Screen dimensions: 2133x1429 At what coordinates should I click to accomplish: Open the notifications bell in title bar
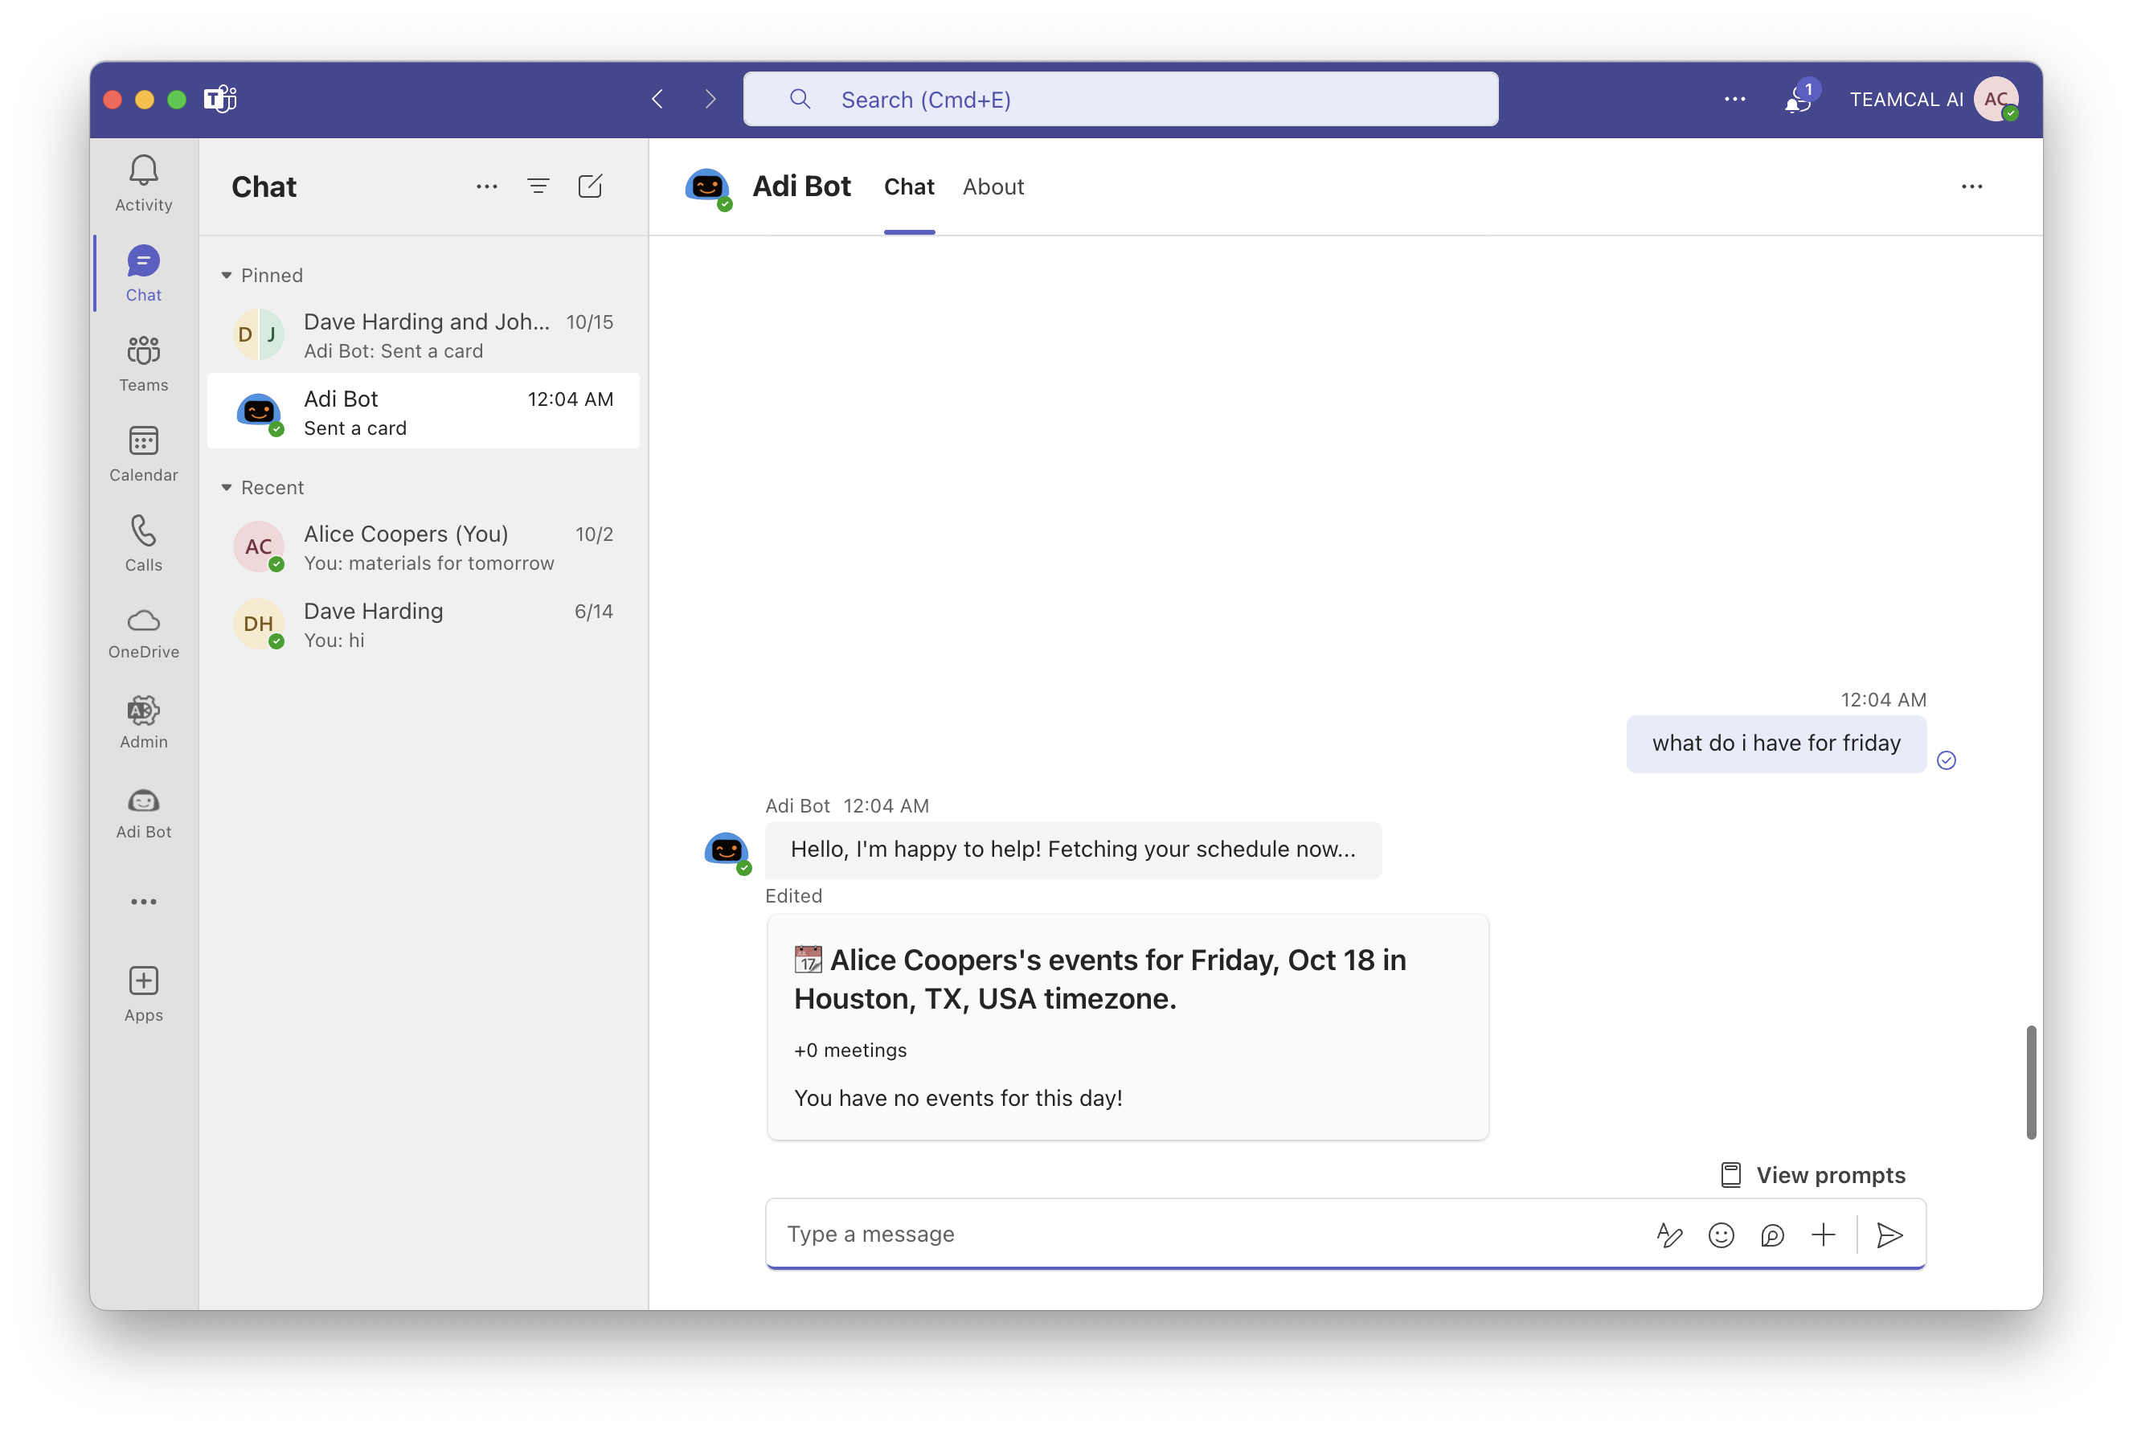(x=1797, y=100)
